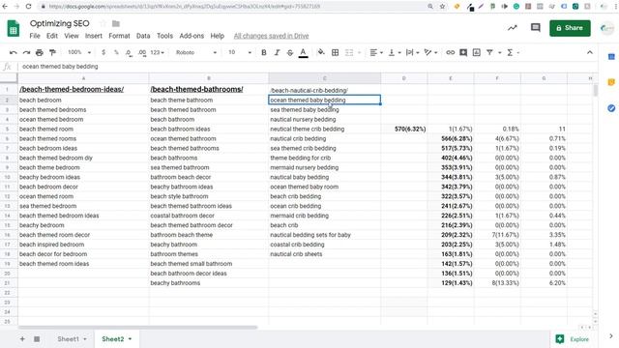Click the Undo icon in toolbar

point(13,52)
